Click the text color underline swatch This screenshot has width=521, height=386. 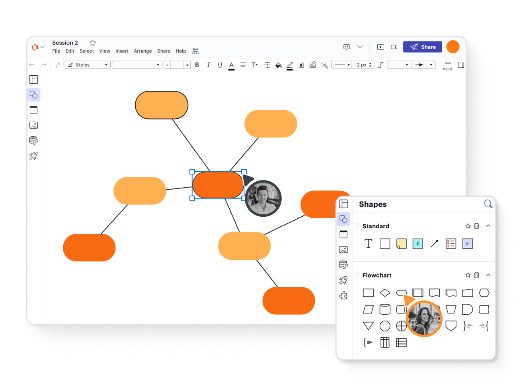(231, 65)
